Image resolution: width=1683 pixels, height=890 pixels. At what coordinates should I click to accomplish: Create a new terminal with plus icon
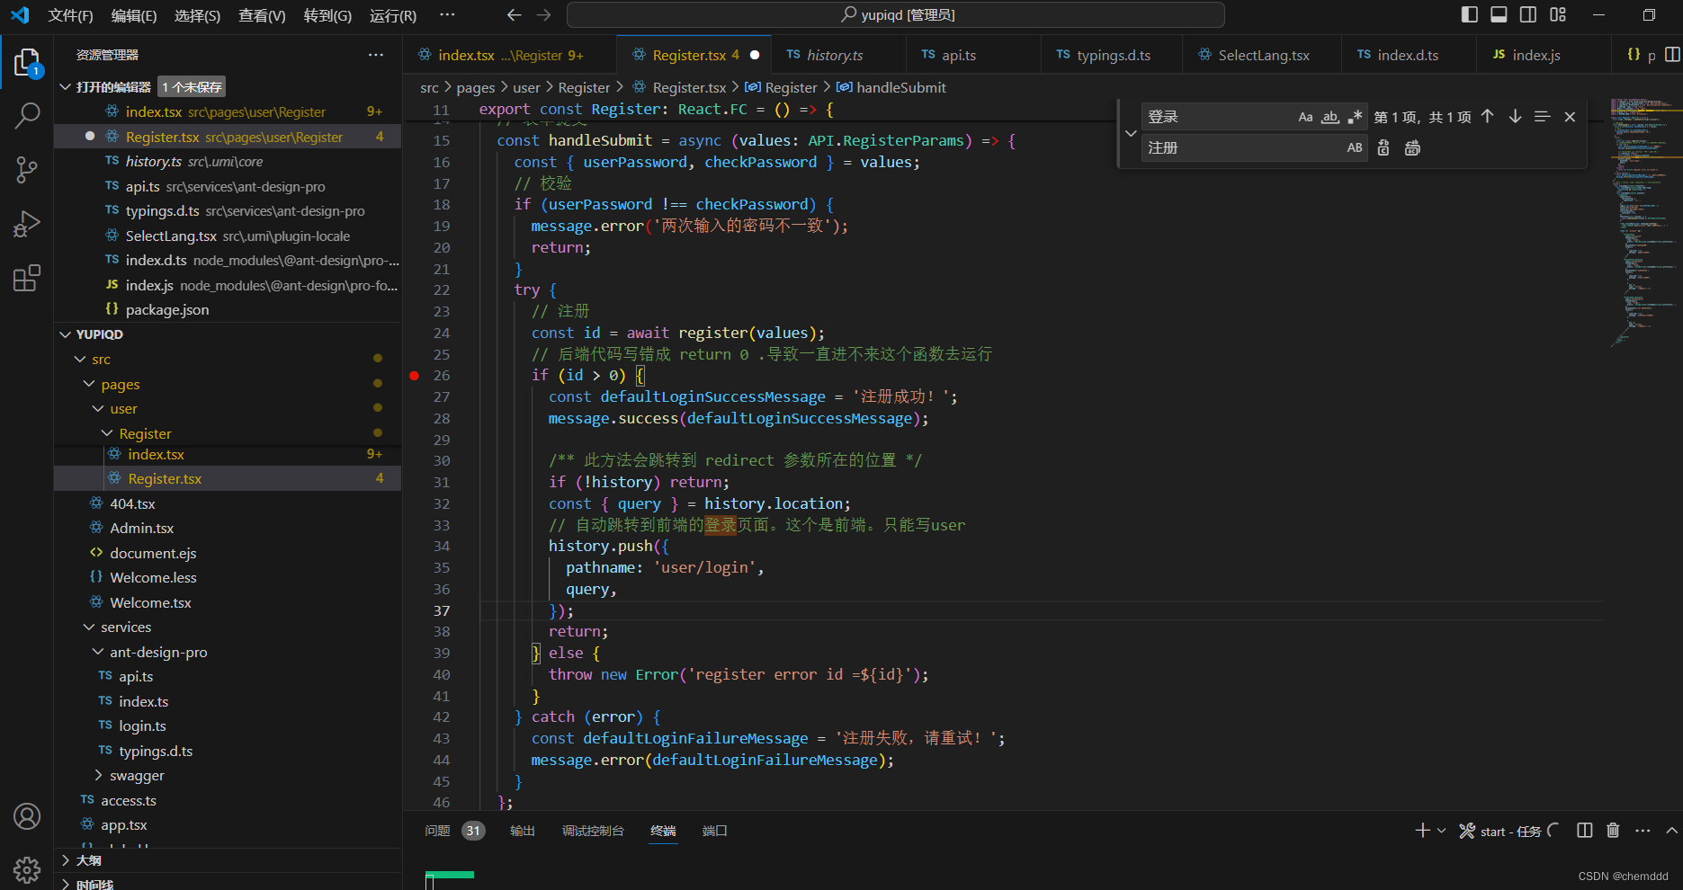pyautogui.click(x=1422, y=831)
